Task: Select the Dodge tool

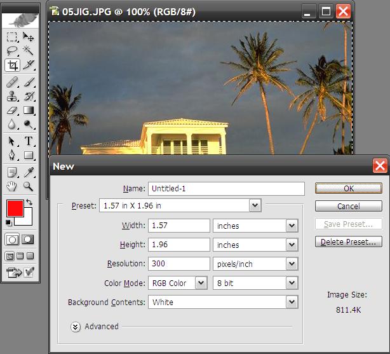Action: click(29, 124)
